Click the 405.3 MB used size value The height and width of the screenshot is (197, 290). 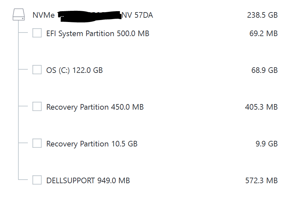pyautogui.click(x=261, y=107)
